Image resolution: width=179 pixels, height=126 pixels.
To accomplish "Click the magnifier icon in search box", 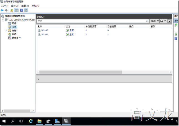I will (147, 21).
